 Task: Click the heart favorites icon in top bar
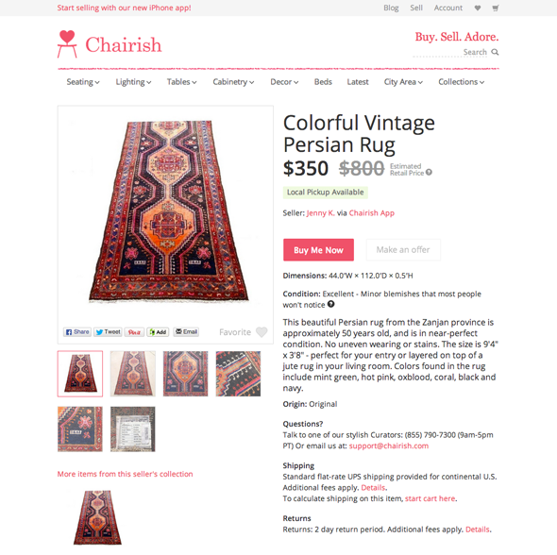[478, 8]
